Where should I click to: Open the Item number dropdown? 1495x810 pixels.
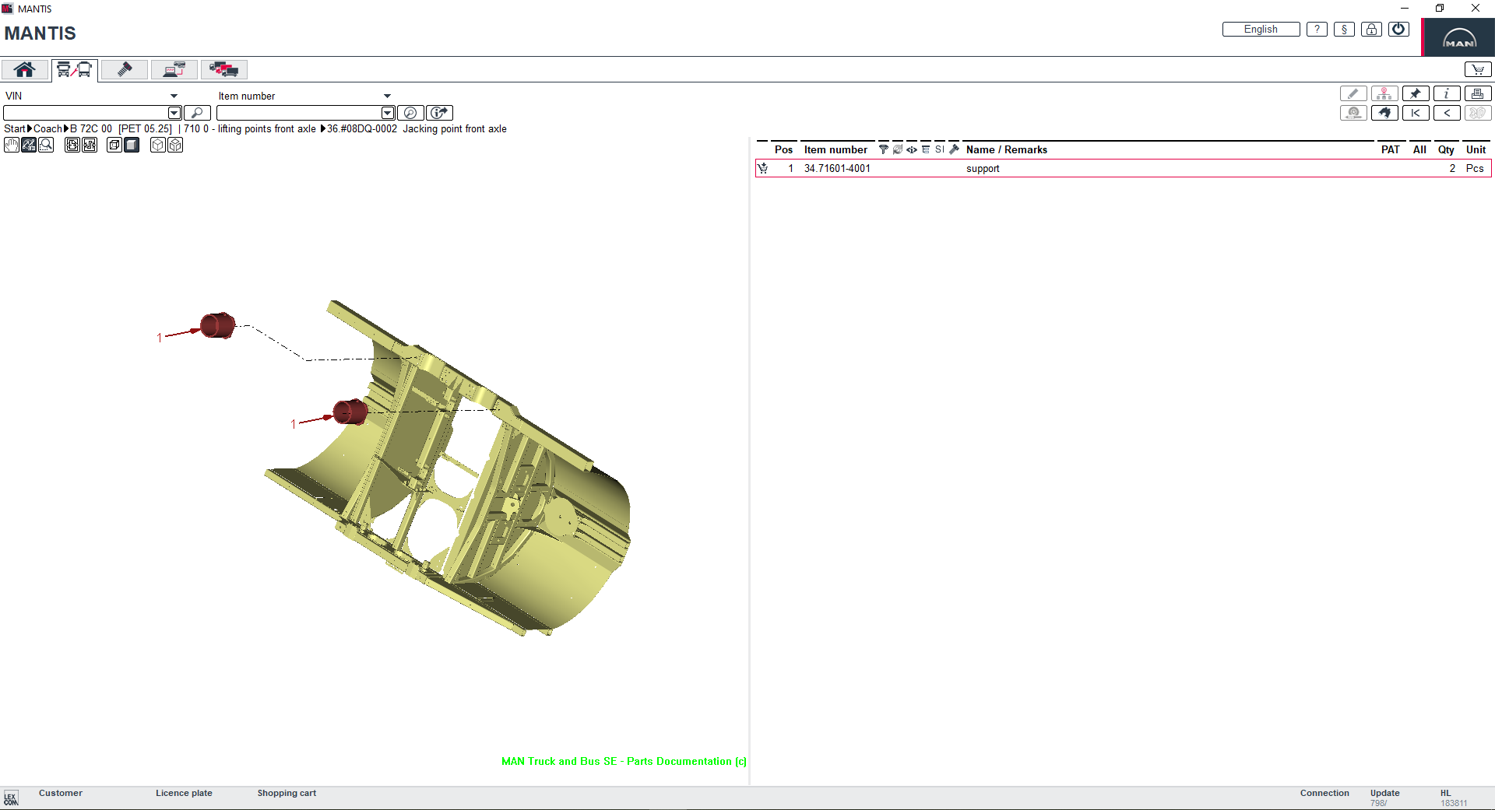387,96
